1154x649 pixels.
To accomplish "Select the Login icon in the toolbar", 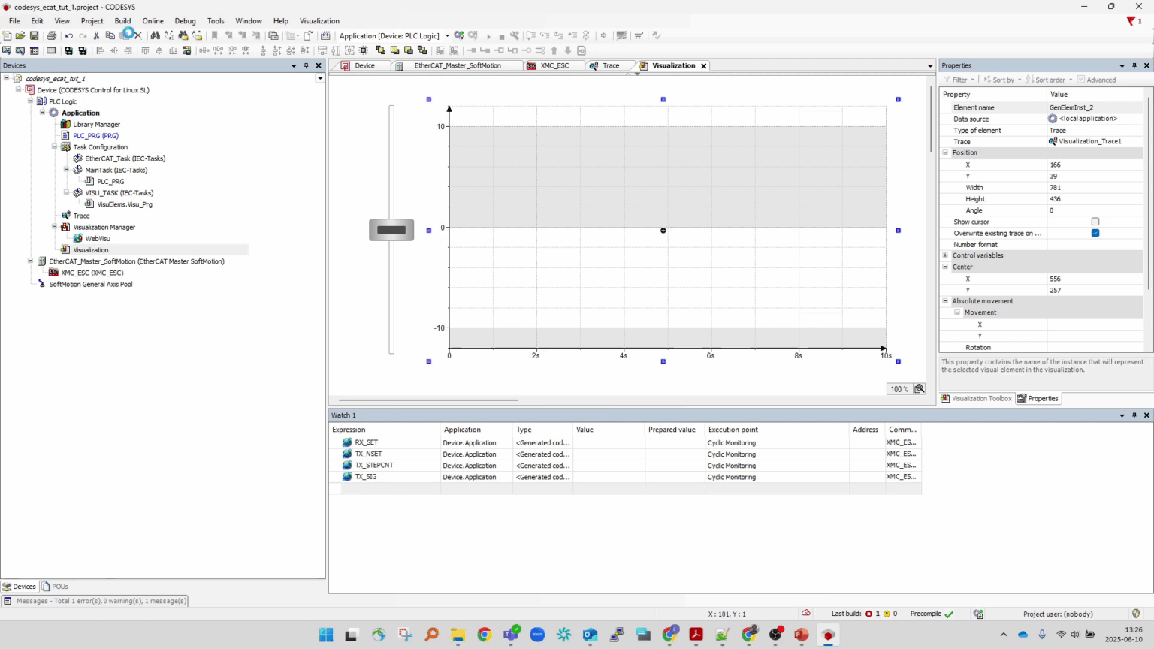I will 457,35.
